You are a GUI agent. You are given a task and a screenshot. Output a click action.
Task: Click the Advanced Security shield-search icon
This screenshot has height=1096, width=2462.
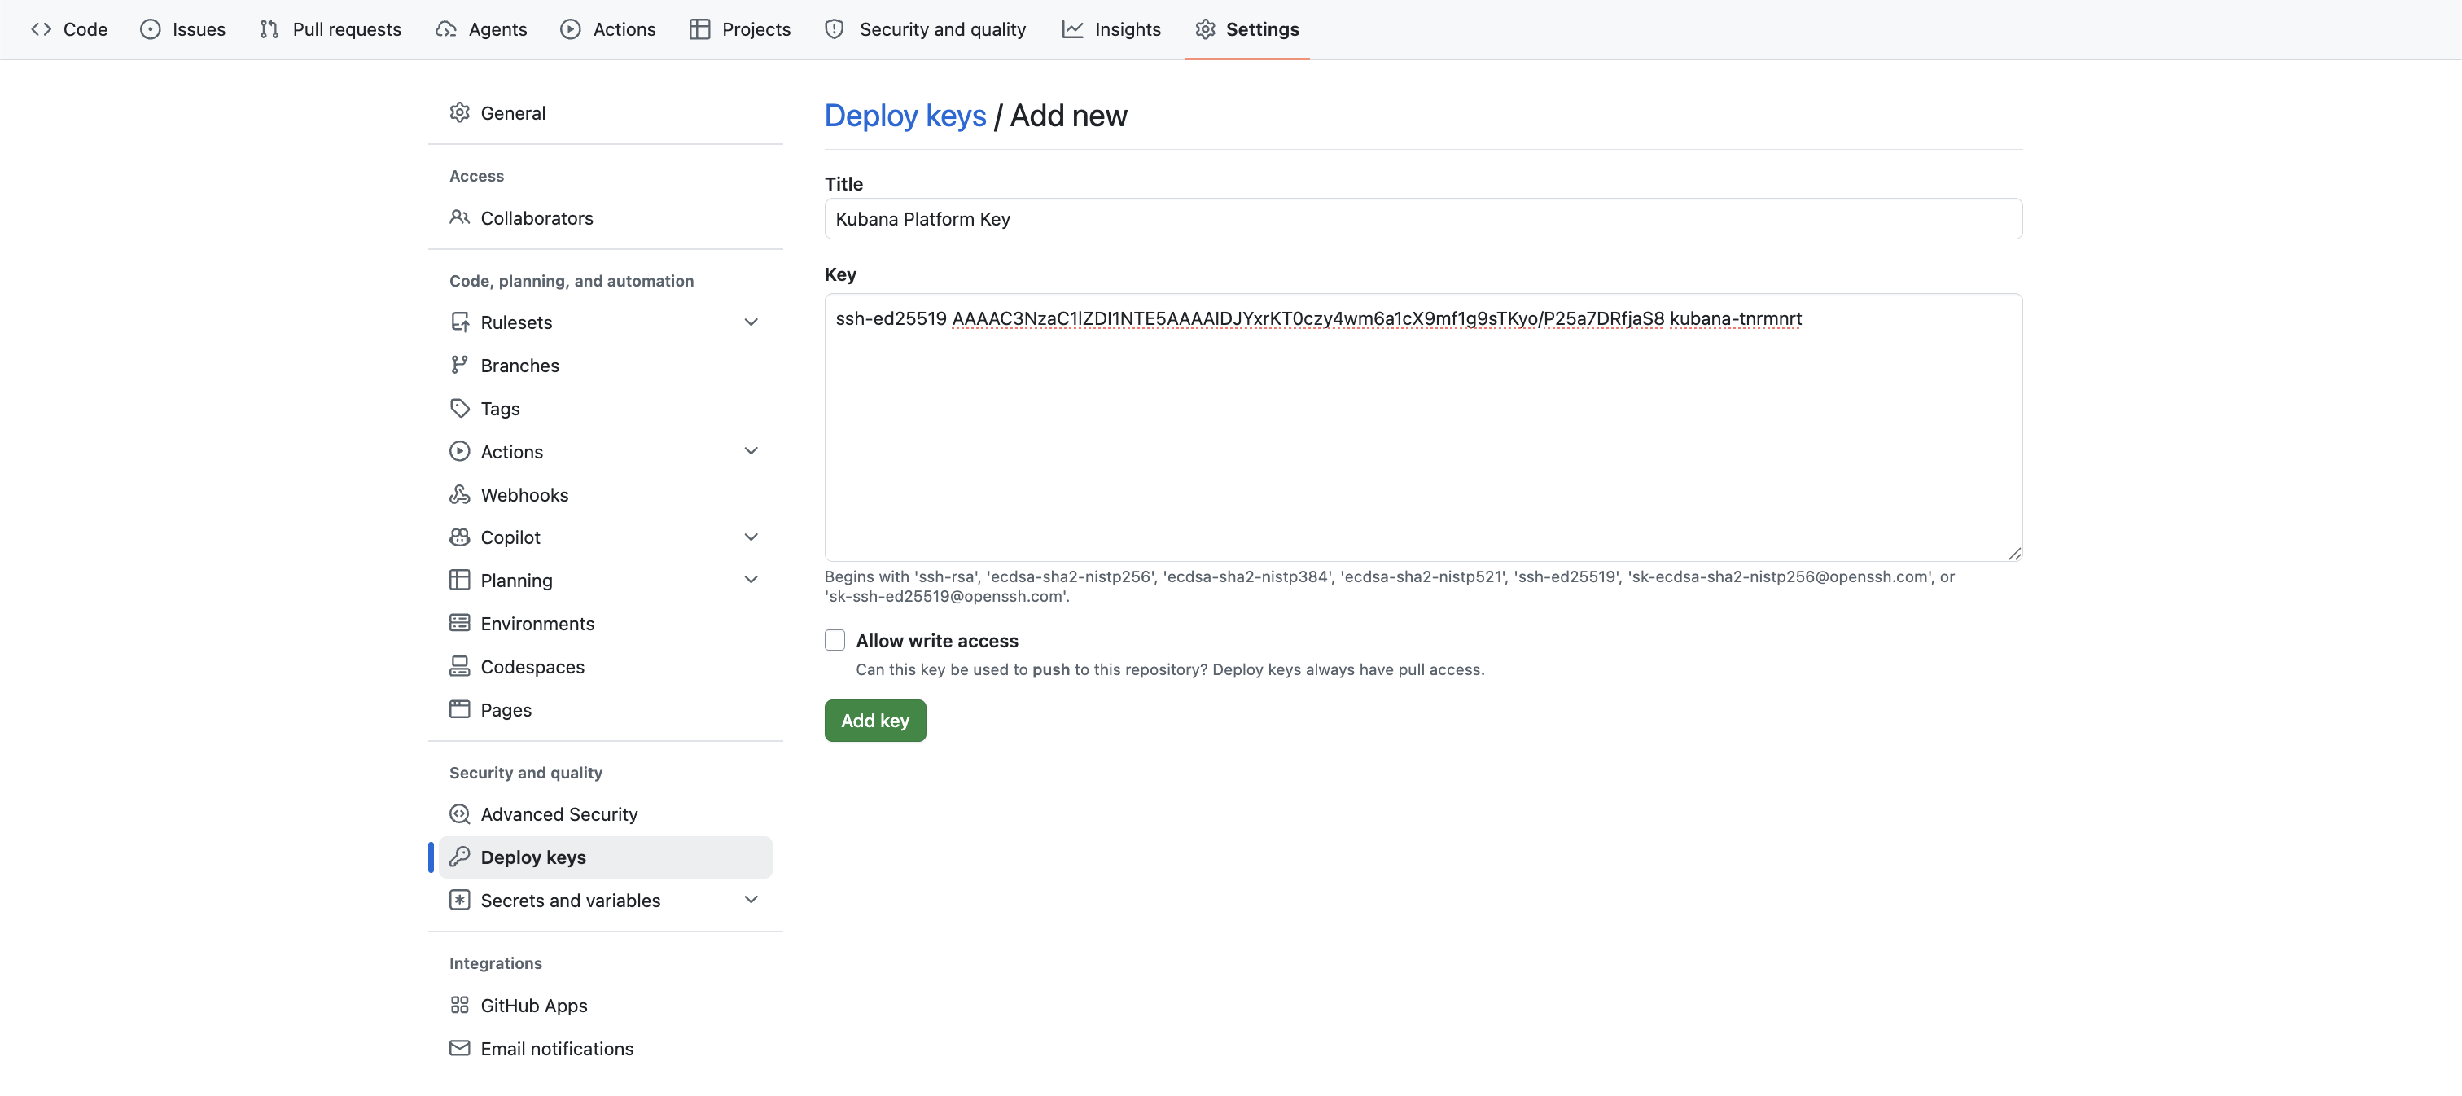pyautogui.click(x=460, y=814)
